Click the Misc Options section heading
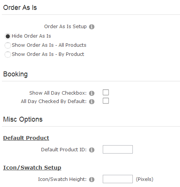Image resolution: width=180 pixels, height=187 pixels. pyautogui.click(x=23, y=119)
